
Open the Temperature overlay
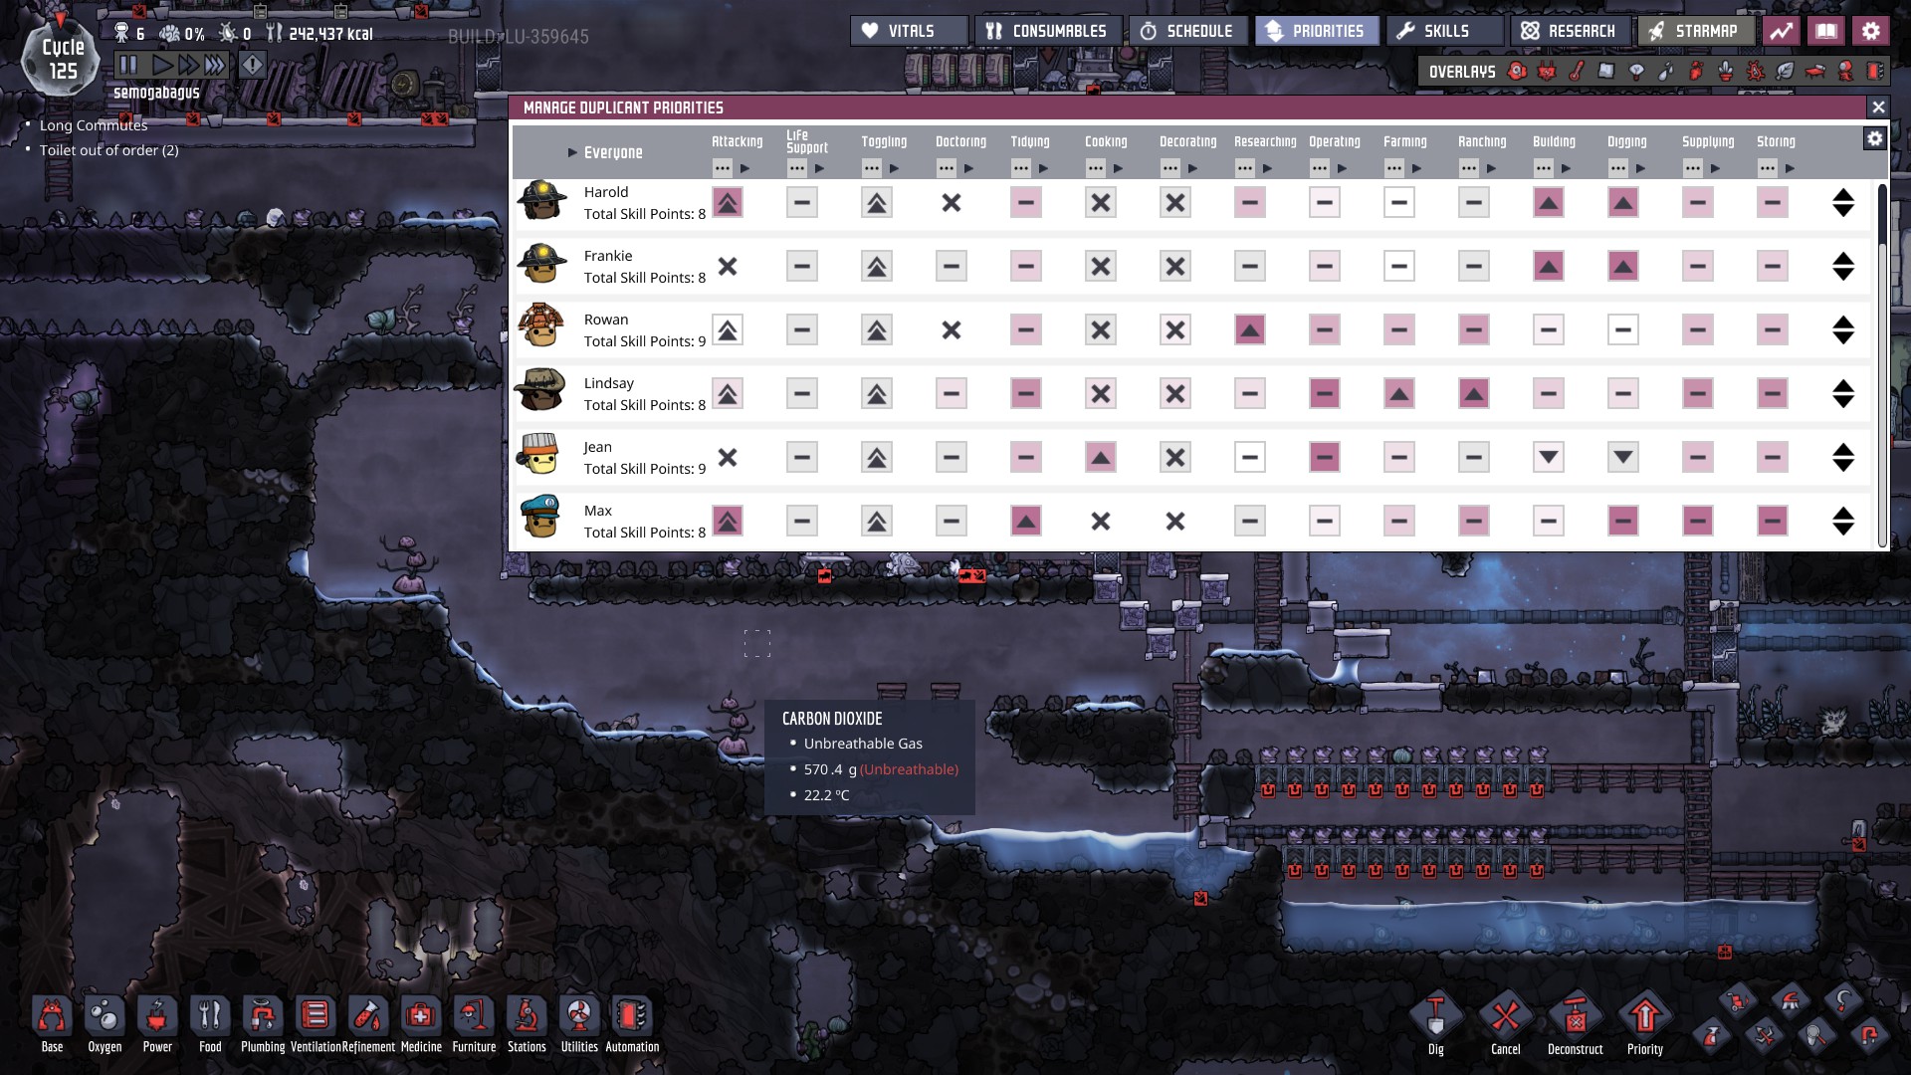(x=1575, y=71)
